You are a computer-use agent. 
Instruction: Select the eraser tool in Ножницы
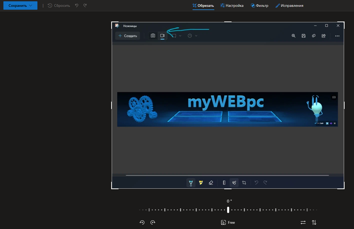coord(211,183)
